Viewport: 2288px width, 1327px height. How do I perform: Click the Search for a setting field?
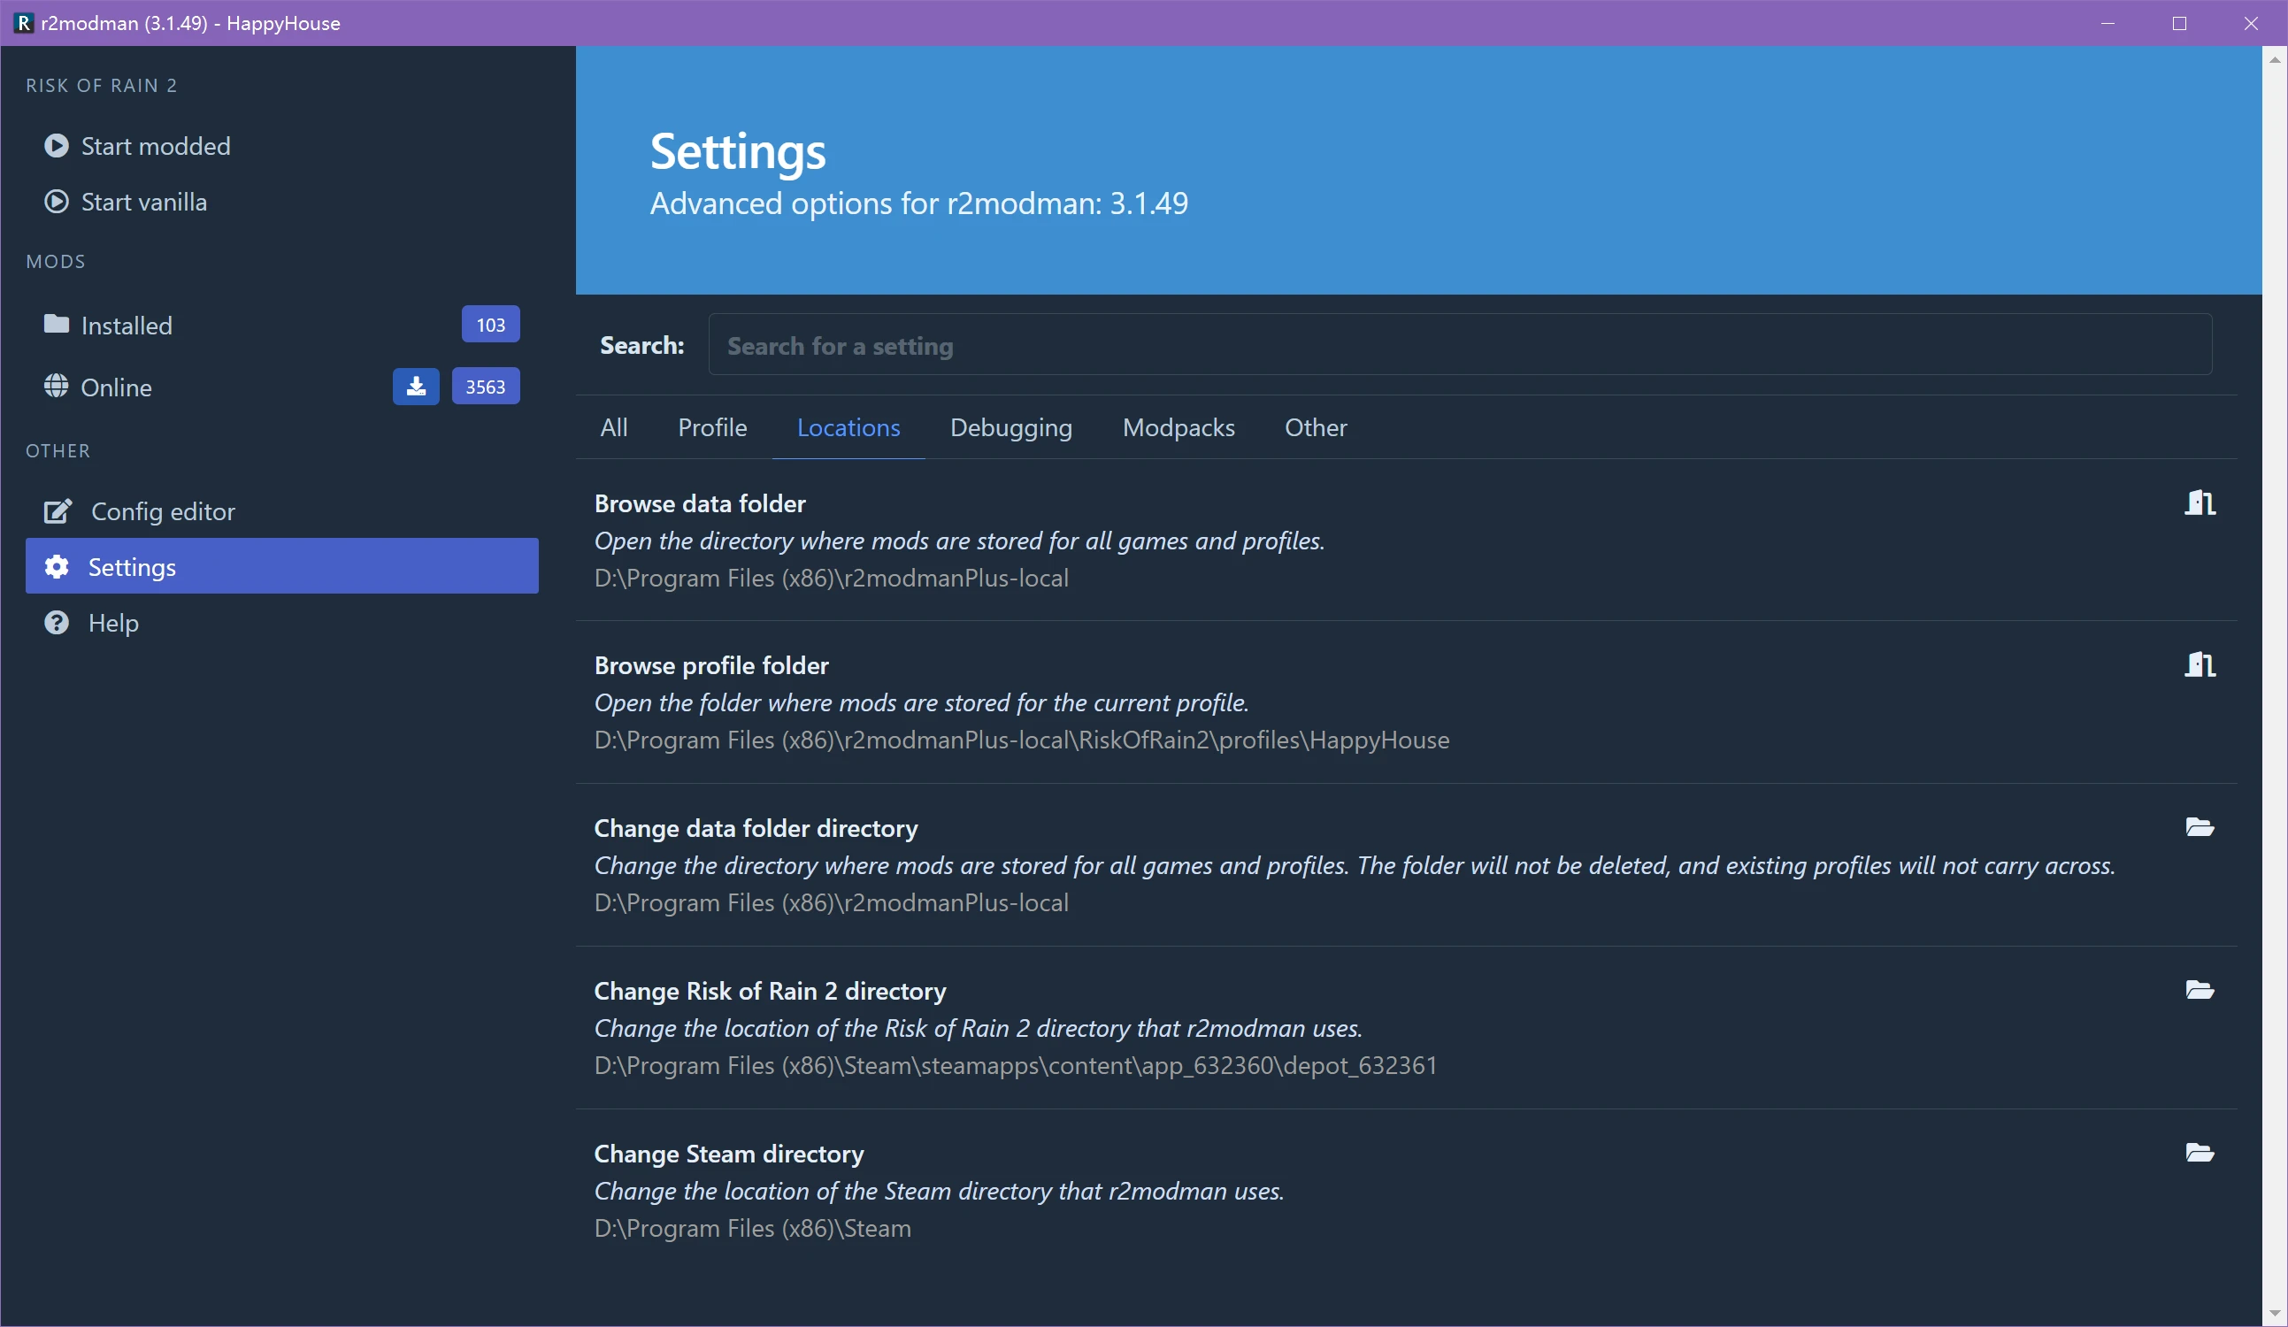click(x=1459, y=345)
